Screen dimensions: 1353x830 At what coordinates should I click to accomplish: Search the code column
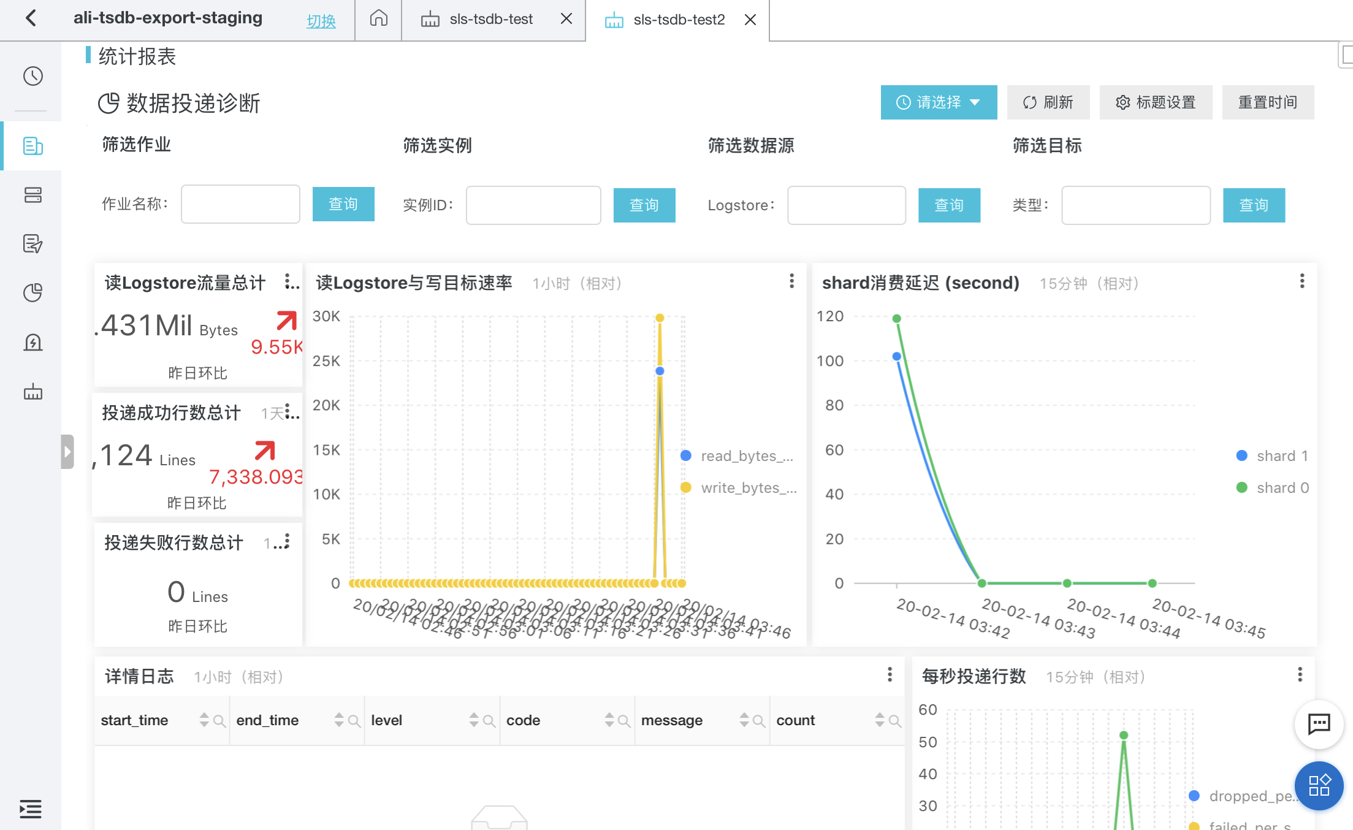click(x=624, y=721)
